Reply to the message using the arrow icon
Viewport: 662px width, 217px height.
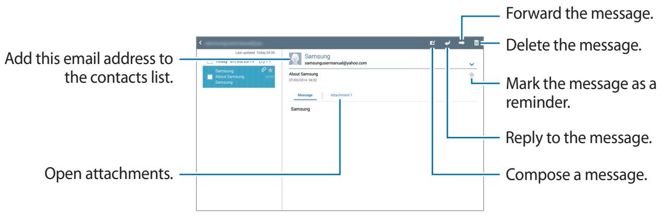(447, 43)
